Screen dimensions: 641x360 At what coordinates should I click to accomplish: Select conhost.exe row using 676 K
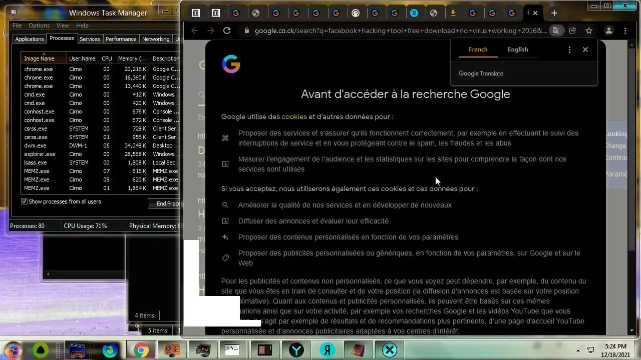click(x=100, y=111)
